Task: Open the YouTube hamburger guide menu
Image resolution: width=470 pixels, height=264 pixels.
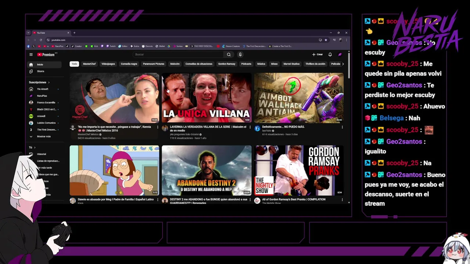Action: point(31,55)
